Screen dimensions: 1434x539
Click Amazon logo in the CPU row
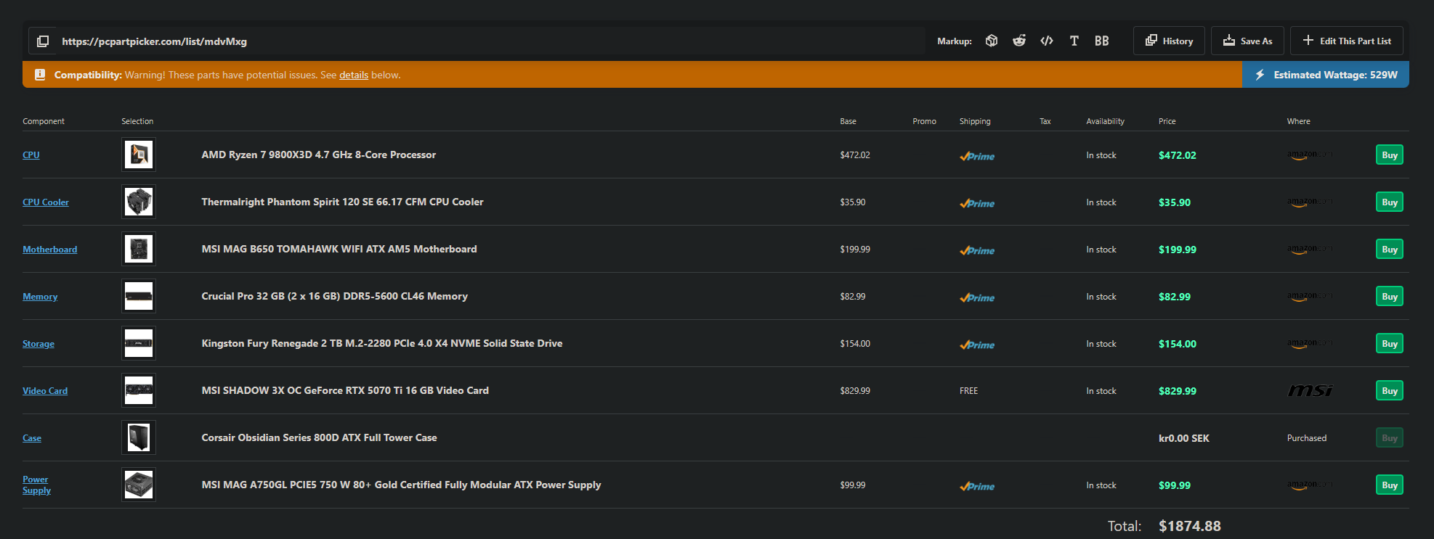(x=1311, y=155)
